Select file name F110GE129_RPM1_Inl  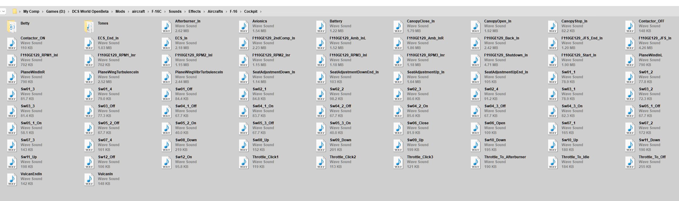pos(39,55)
